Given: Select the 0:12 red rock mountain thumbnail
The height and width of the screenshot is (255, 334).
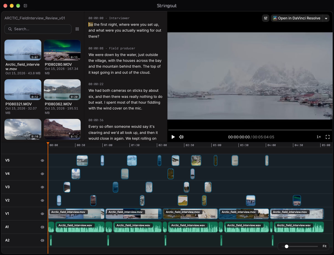Looking at the screenshot, I should click(x=62, y=129).
